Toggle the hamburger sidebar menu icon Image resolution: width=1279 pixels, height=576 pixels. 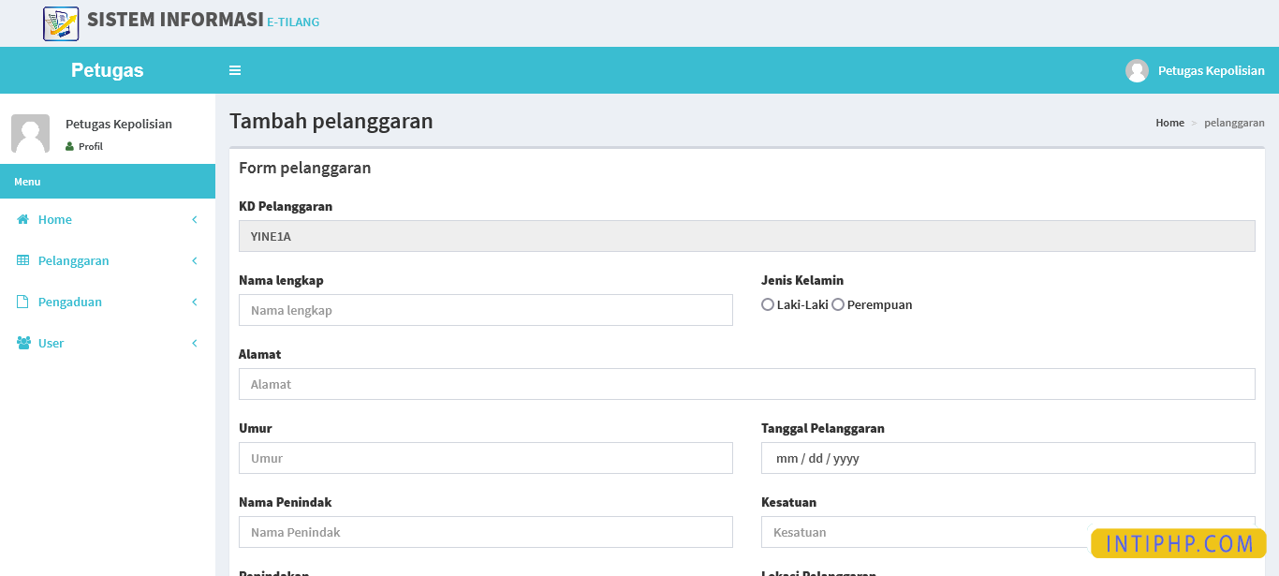tap(235, 70)
